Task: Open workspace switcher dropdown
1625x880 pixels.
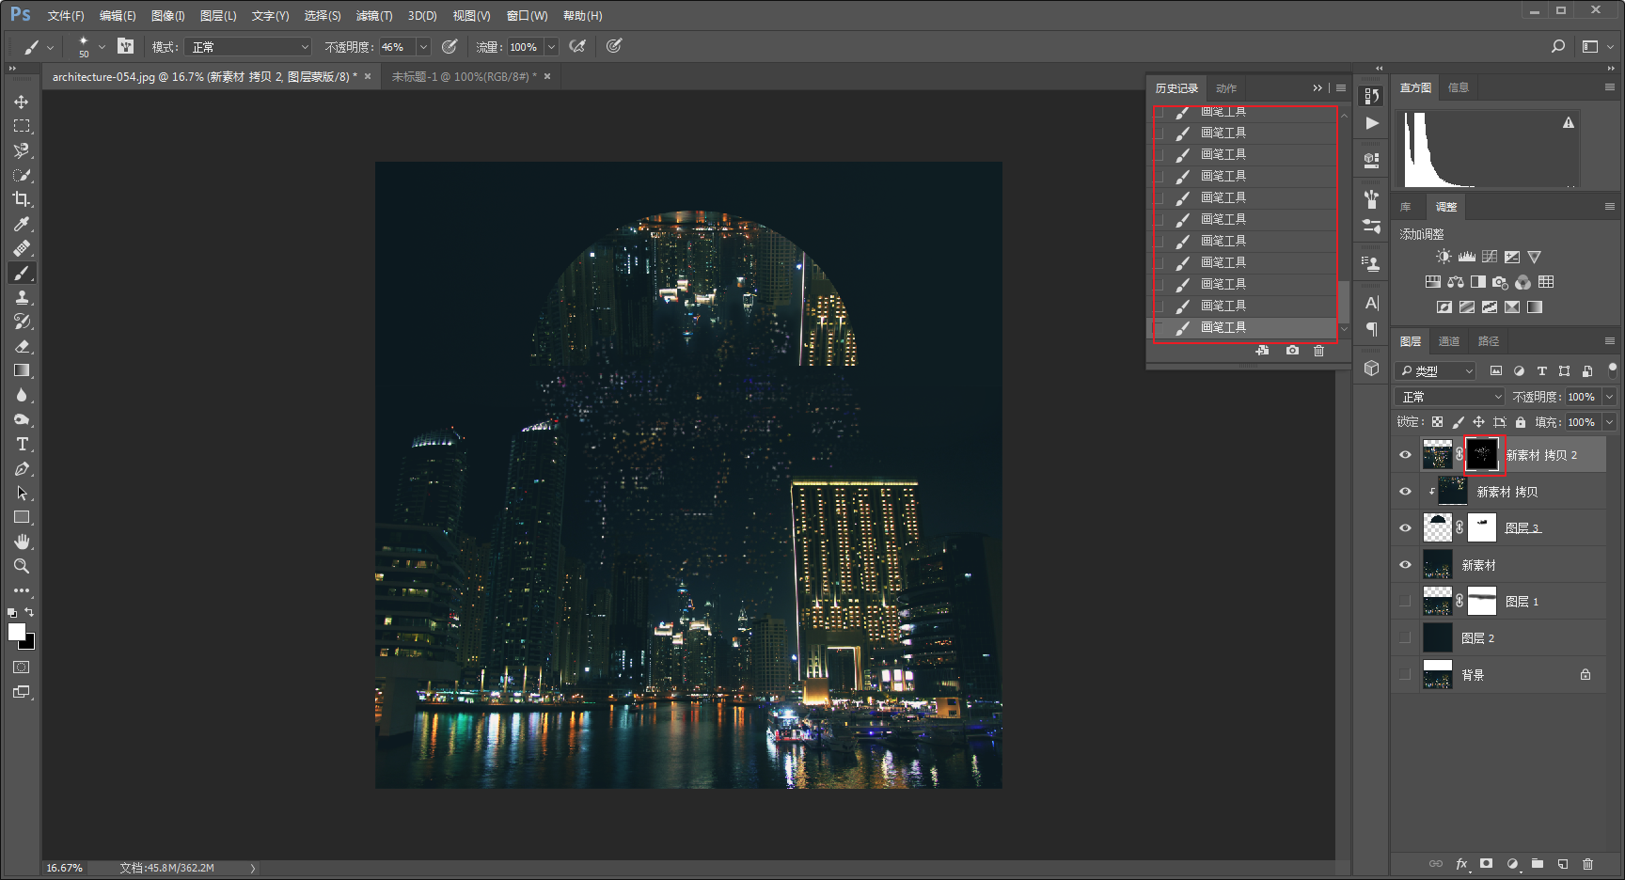Action: click(x=1597, y=46)
